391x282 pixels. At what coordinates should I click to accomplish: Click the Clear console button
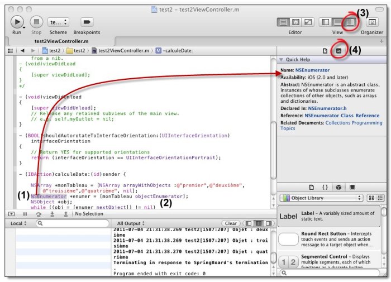point(231,223)
